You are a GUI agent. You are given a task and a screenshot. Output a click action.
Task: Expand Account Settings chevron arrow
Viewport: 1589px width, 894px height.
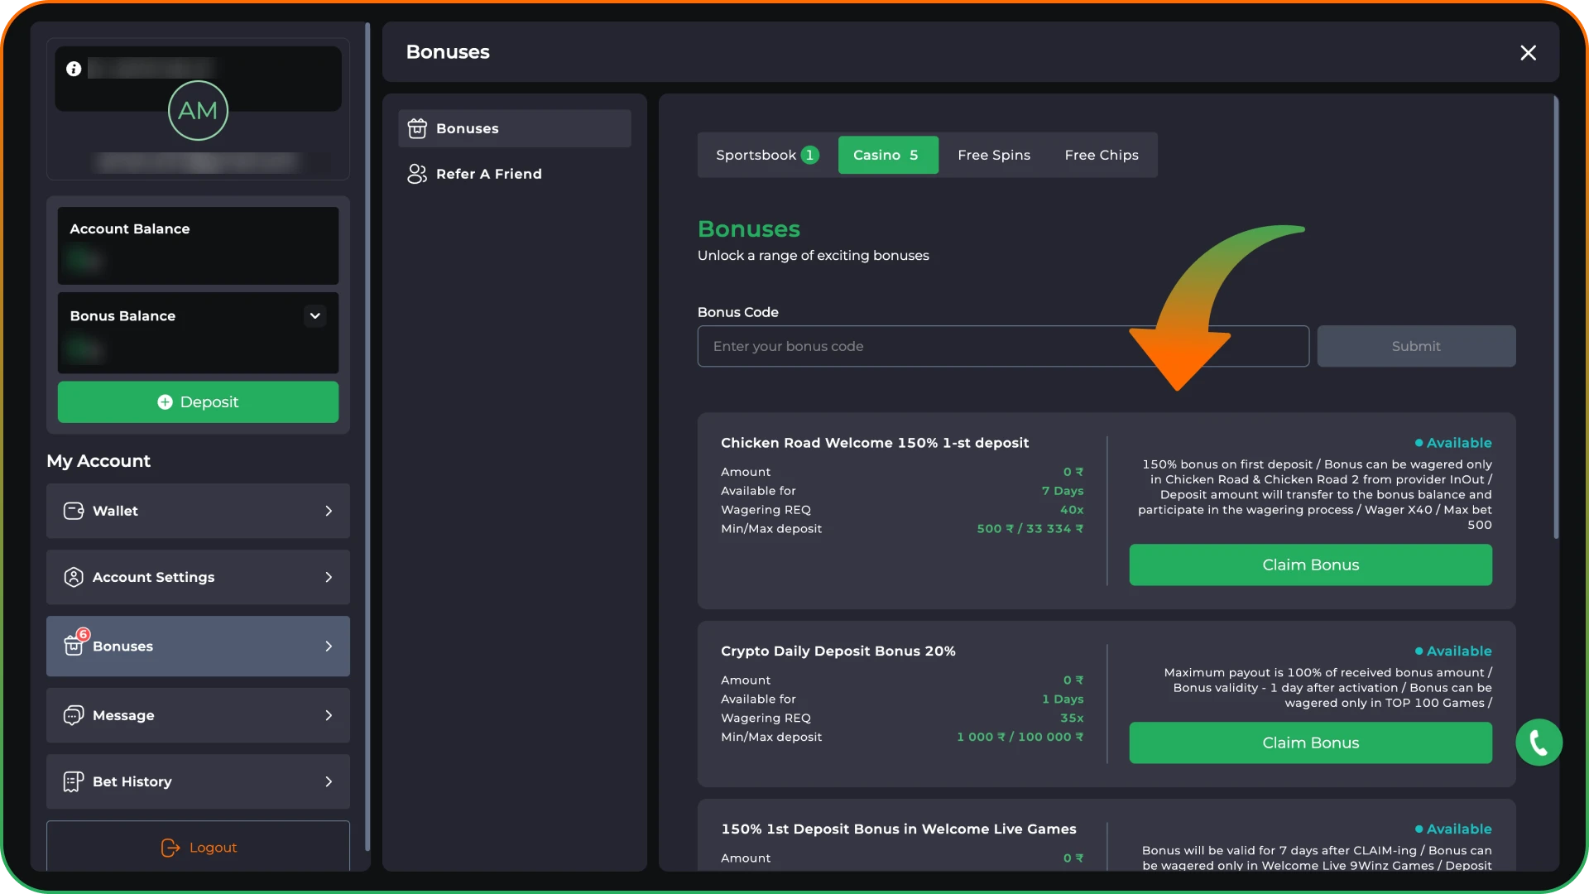[x=329, y=577]
